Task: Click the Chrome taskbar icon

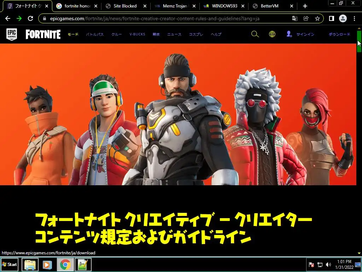Action: (65, 264)
